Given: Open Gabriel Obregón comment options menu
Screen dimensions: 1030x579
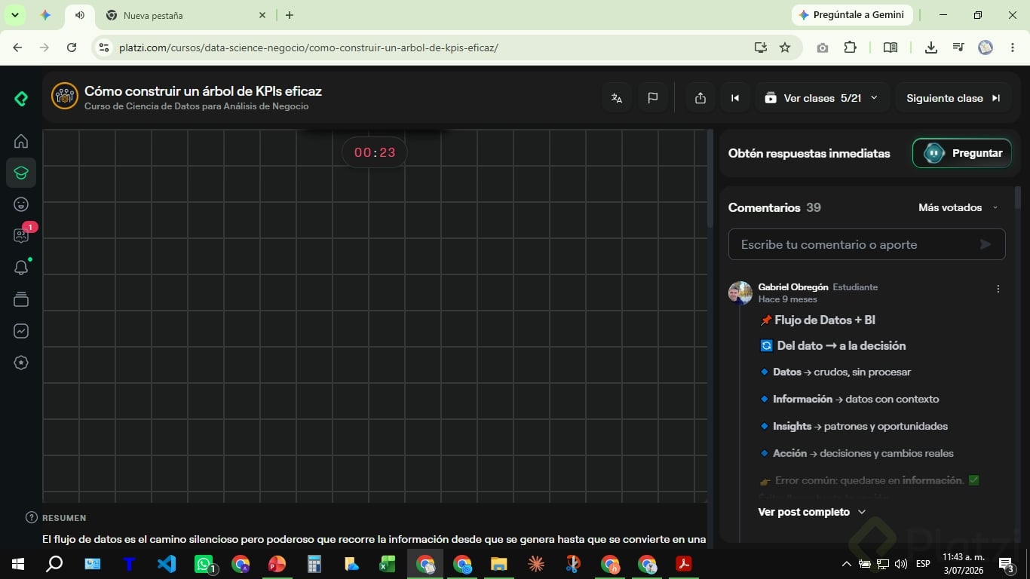Looking at the screenshot, I should point(998,289).
